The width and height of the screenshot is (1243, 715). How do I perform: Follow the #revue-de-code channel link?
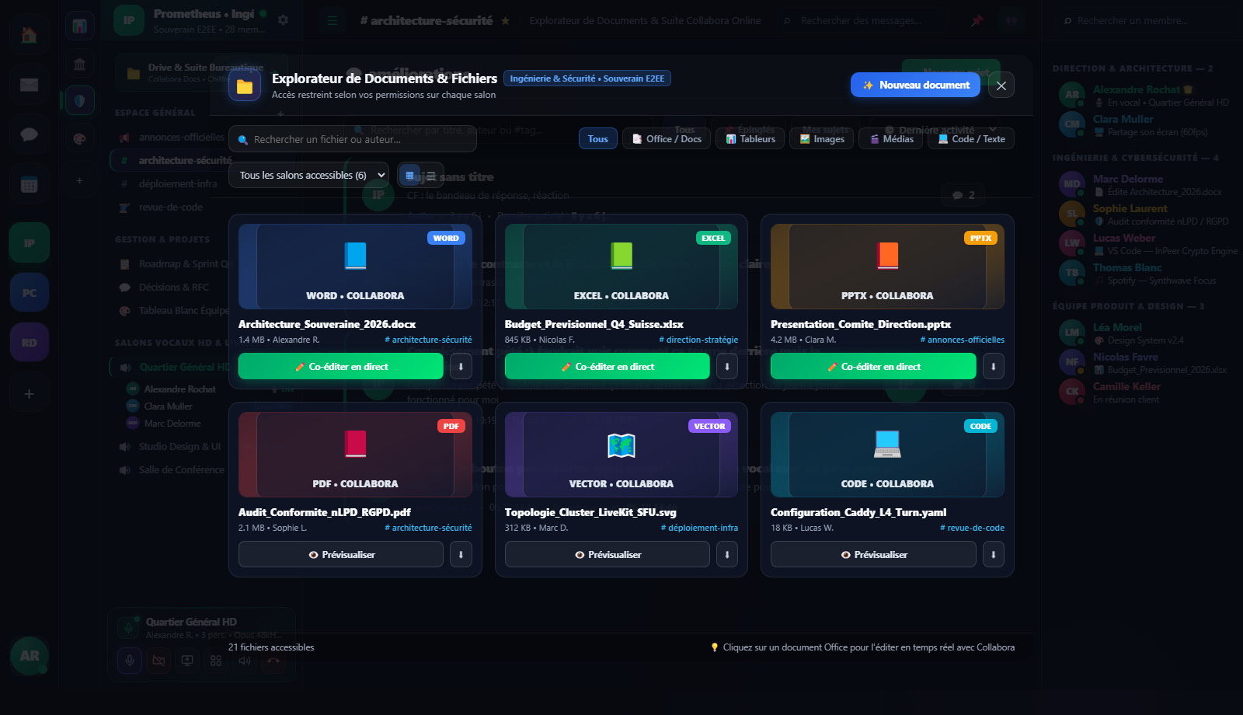click(x=972, y=528)
